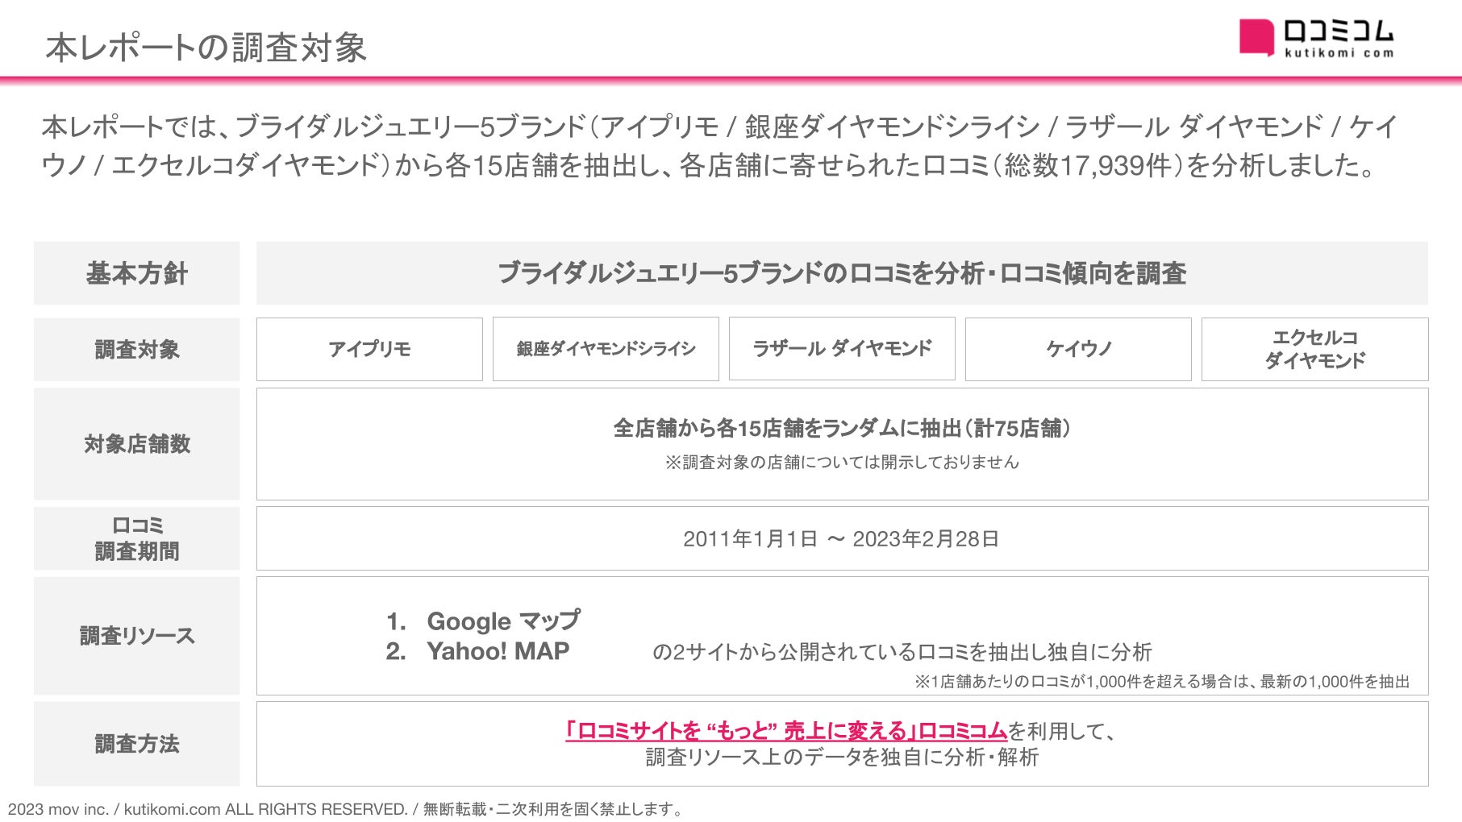Click the date range 2011年1月1日 〜 2023年2月28日
The image size is (1462, 822).
pyautogui.click(x=841, y=539)
